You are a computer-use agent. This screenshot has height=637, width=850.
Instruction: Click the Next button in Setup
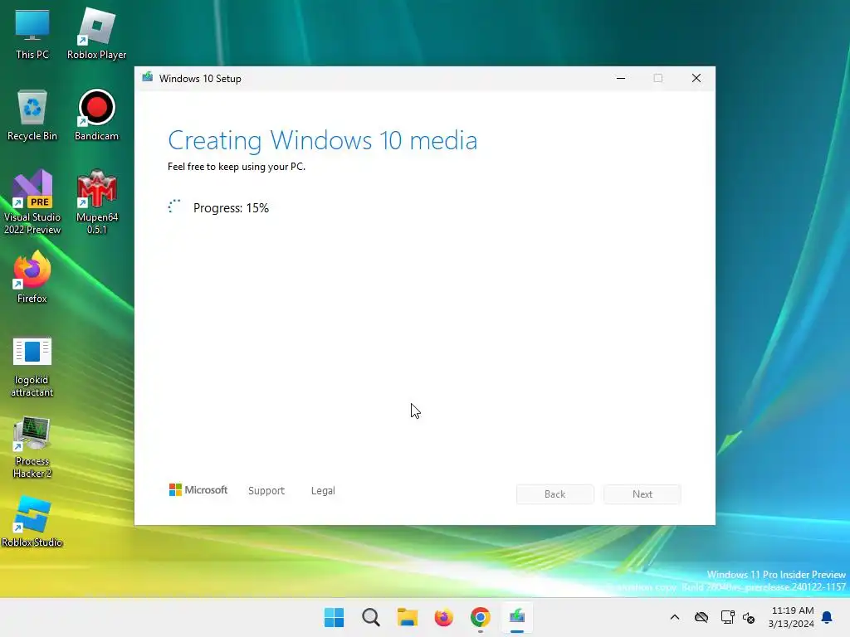pyautogui.click(x=642, y=494)
